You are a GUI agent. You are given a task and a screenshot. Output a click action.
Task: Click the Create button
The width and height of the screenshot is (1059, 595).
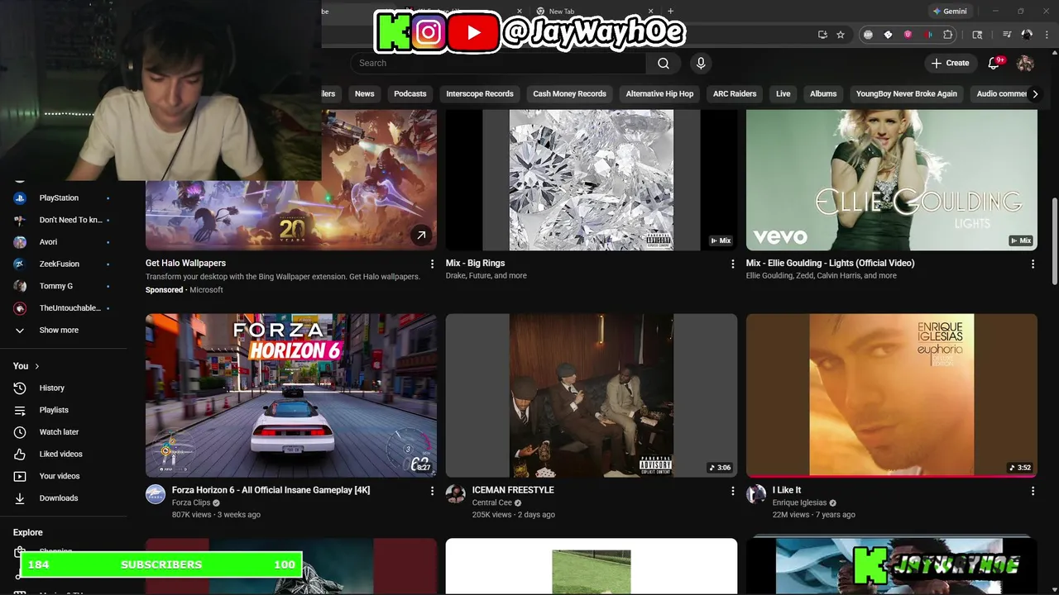click(x=950, y=63)
